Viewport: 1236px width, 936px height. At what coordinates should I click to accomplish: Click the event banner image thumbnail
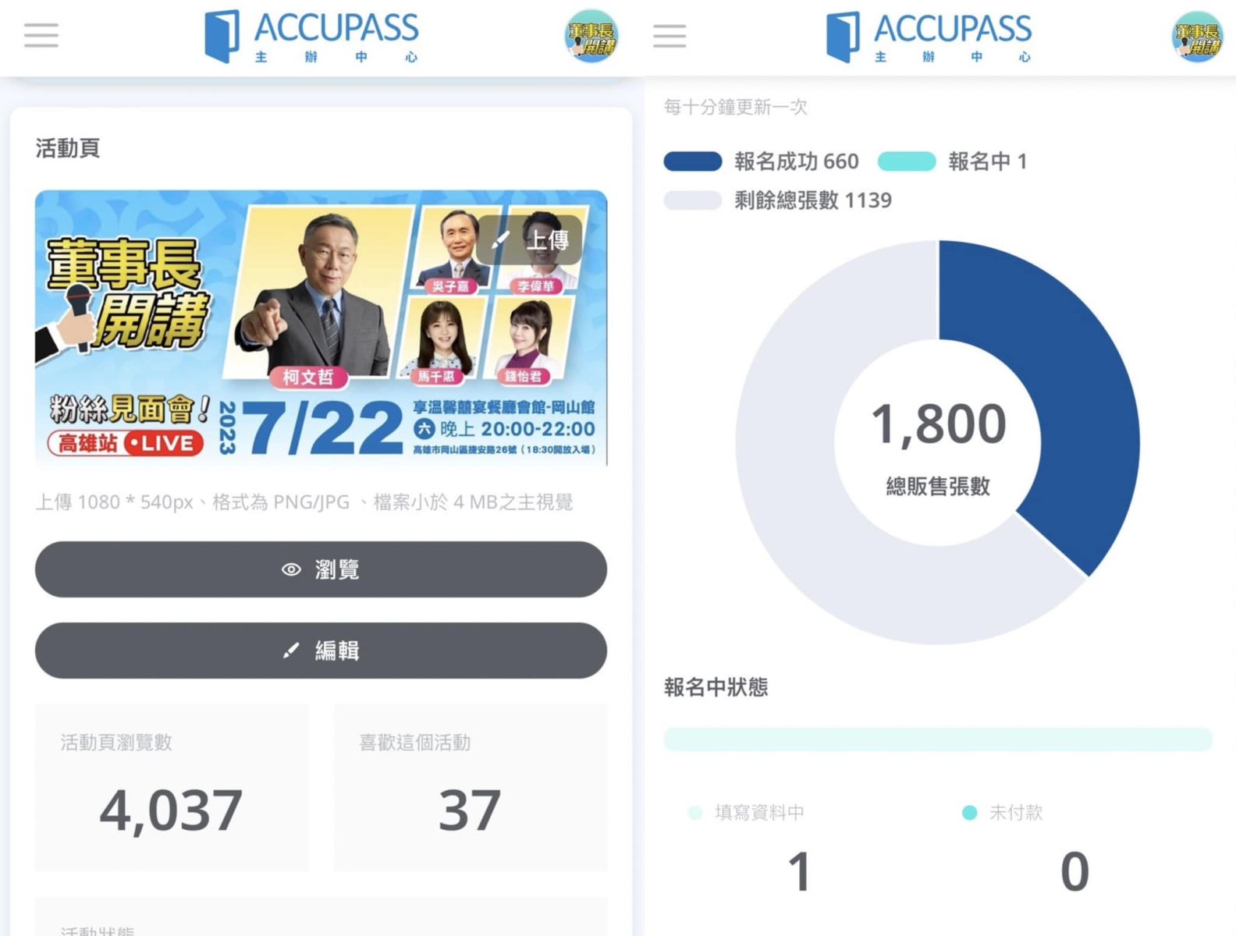pos(321,328)
